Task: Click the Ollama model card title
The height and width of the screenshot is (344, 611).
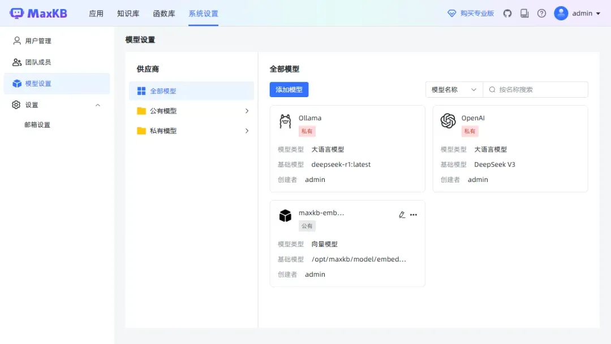Action: coord(310,118)
